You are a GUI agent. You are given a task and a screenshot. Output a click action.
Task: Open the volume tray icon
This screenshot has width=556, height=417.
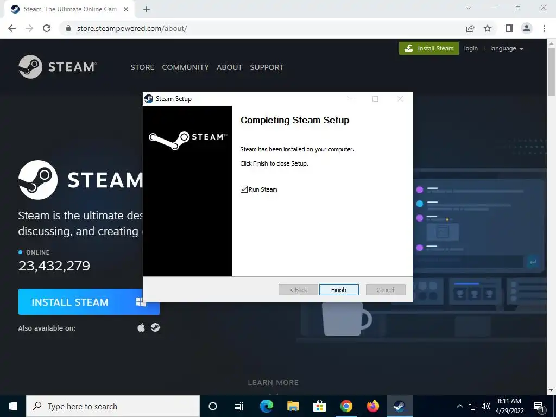coord(486,406)
